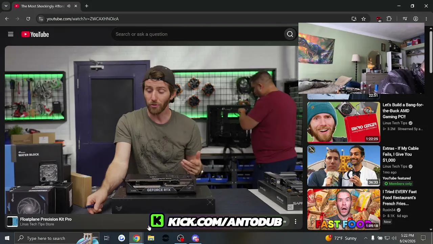433x244 pixels.
Task: Open a new browser tab
Action: point(87,6)
